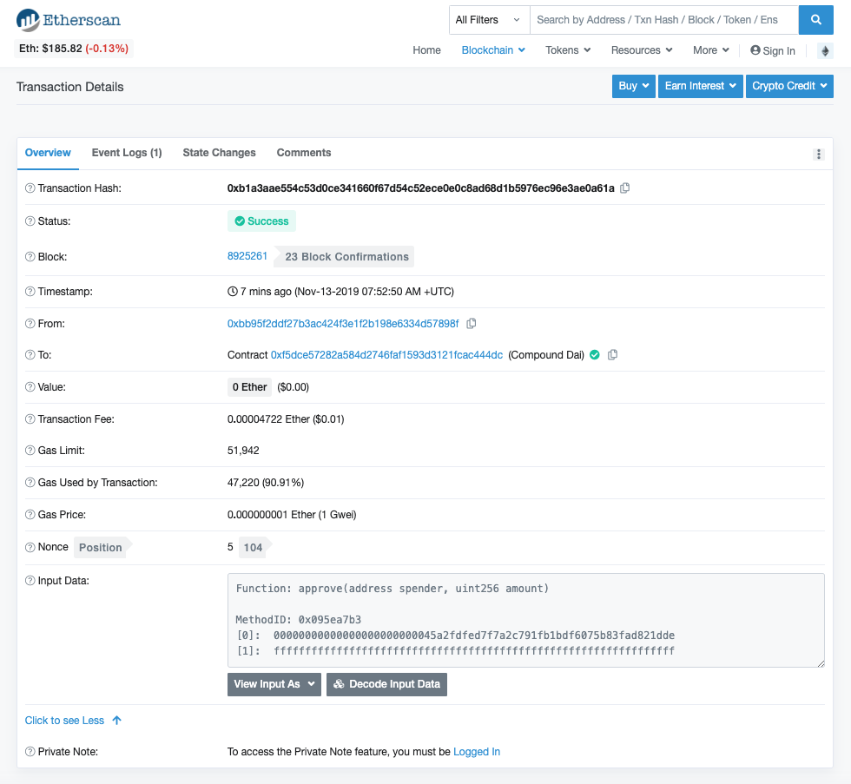
Task: Click help icon next to Transaction Hash
Action: 30,188
